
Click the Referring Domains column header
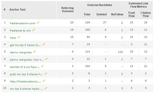click(68, 10)
